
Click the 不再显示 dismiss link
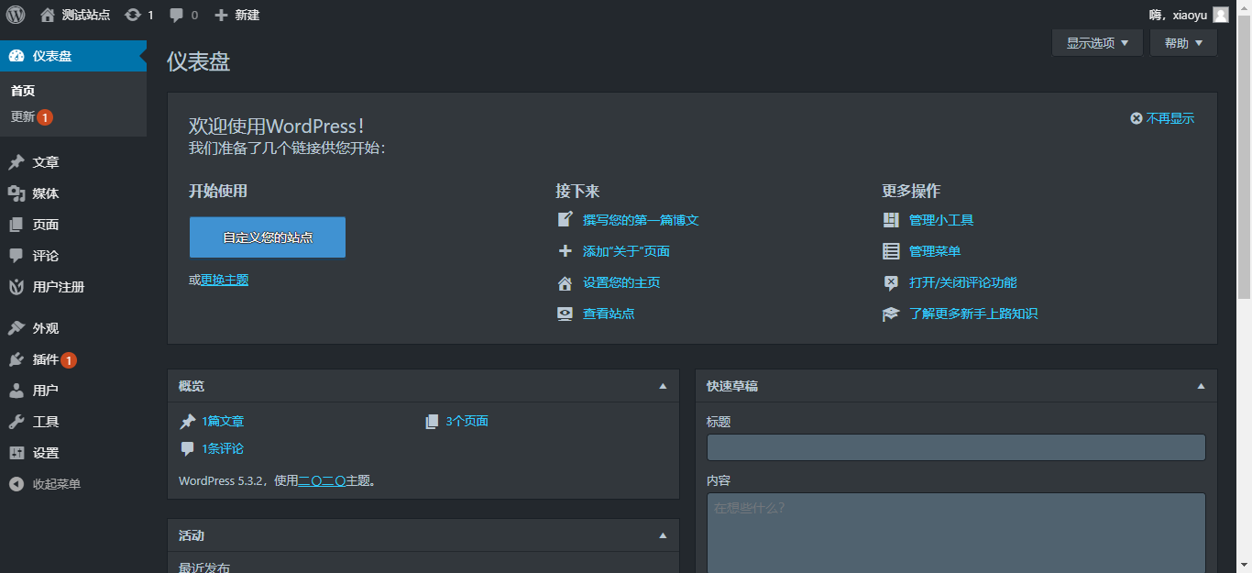coord(1170,118)
